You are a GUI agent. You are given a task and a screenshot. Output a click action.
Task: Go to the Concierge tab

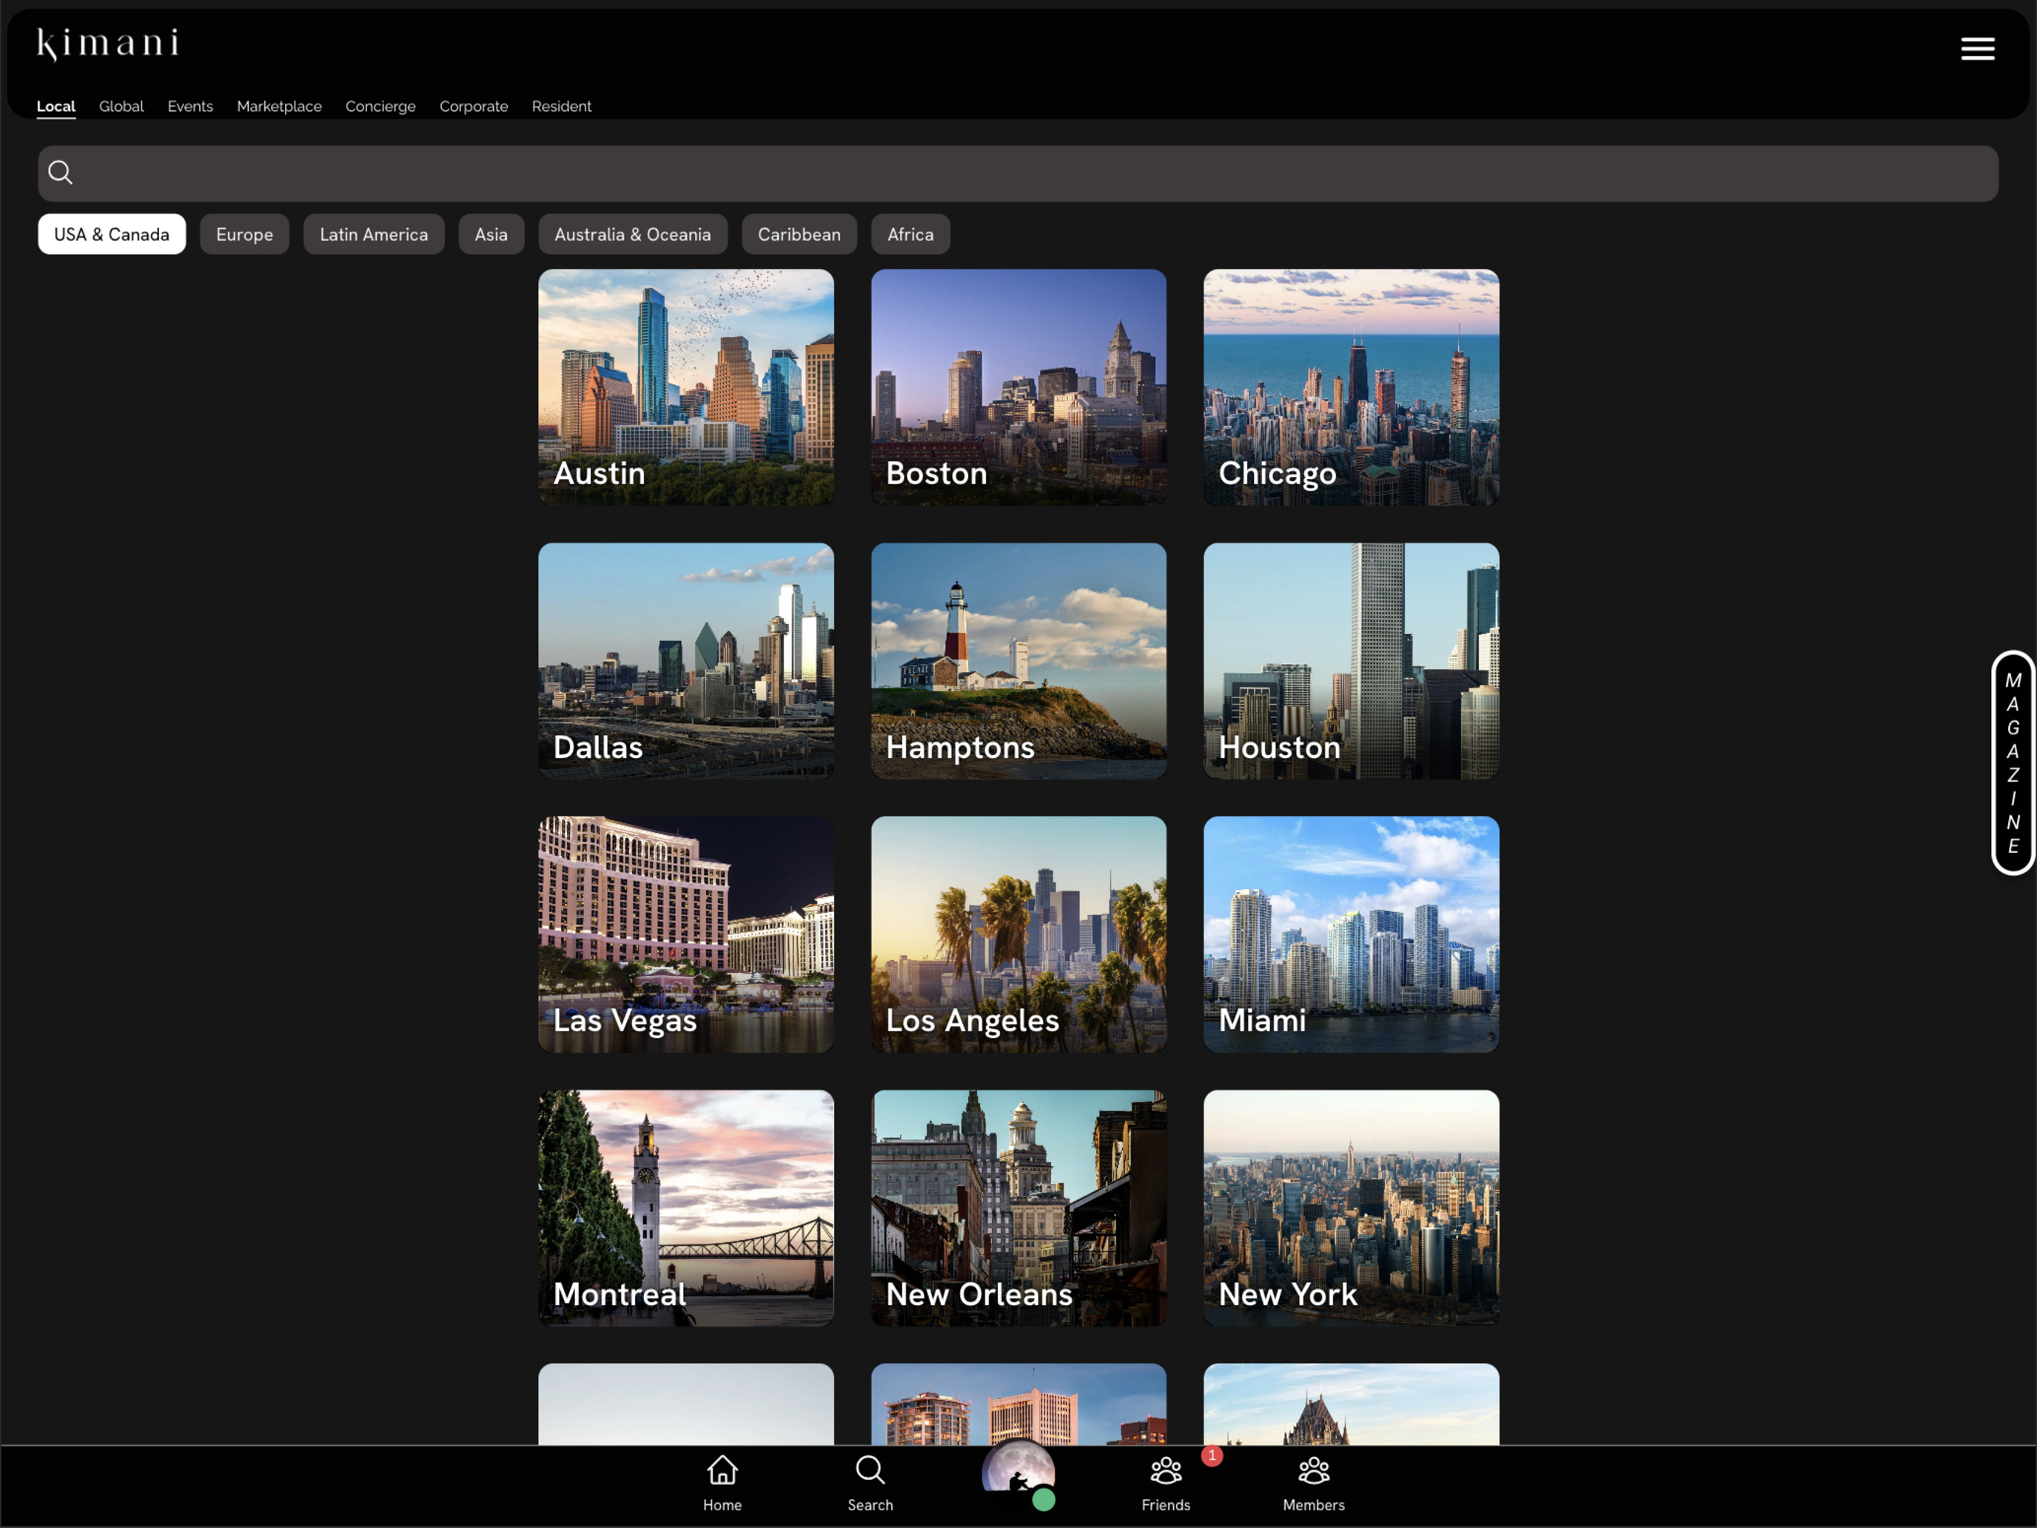tap(380, 106)
